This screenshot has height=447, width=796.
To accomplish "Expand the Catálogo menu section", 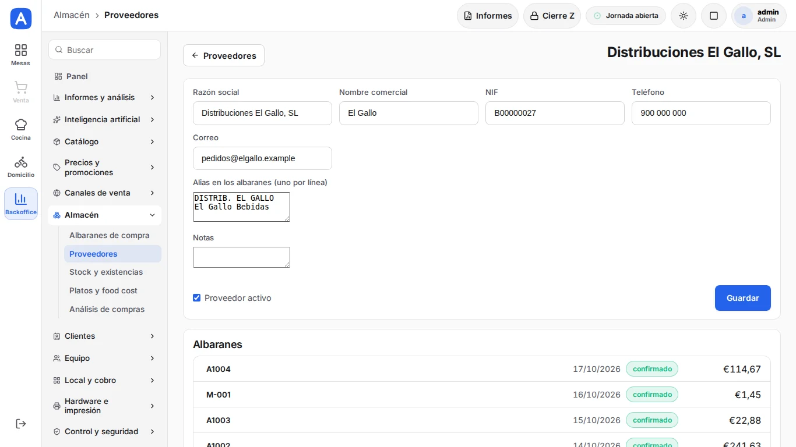I will 104,141.
